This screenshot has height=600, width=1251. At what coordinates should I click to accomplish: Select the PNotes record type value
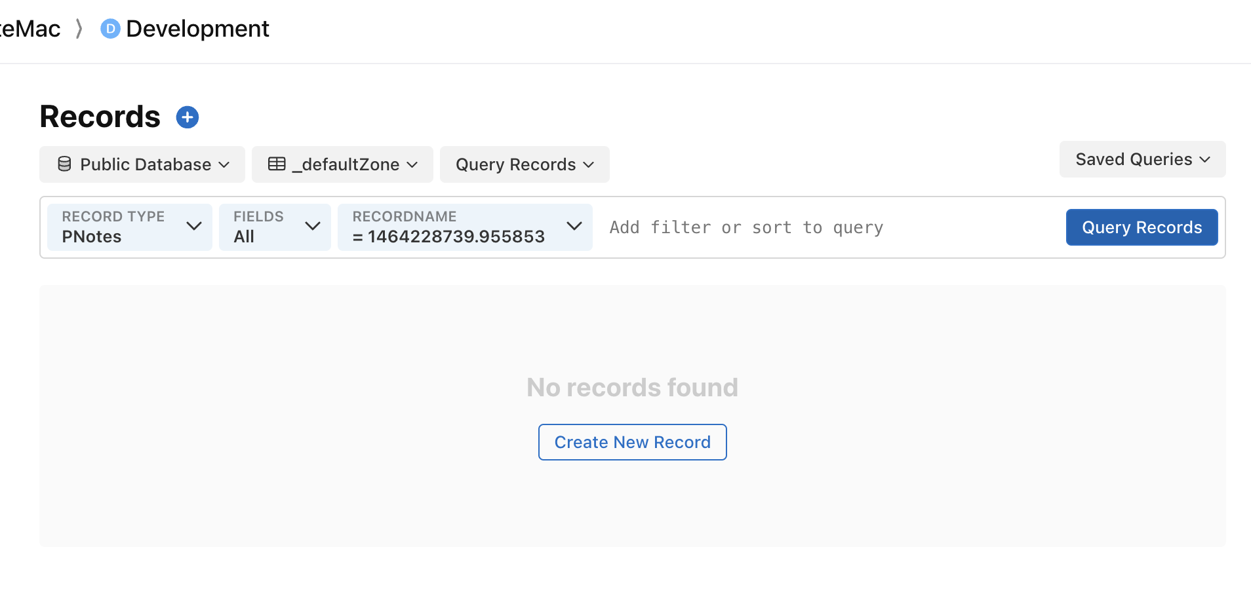92,236
